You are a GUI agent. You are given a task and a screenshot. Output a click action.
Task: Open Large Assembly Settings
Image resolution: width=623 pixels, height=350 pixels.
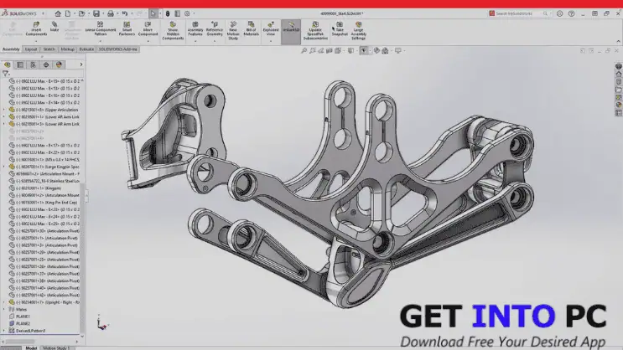(358, 31)
